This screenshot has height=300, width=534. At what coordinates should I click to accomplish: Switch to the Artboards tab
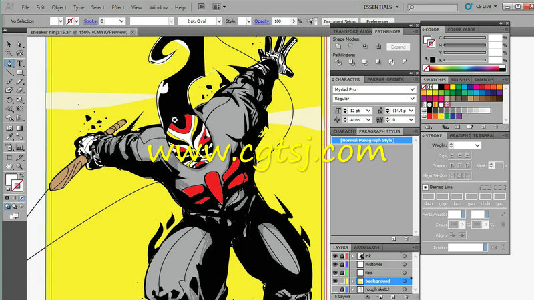coord(366,247)
